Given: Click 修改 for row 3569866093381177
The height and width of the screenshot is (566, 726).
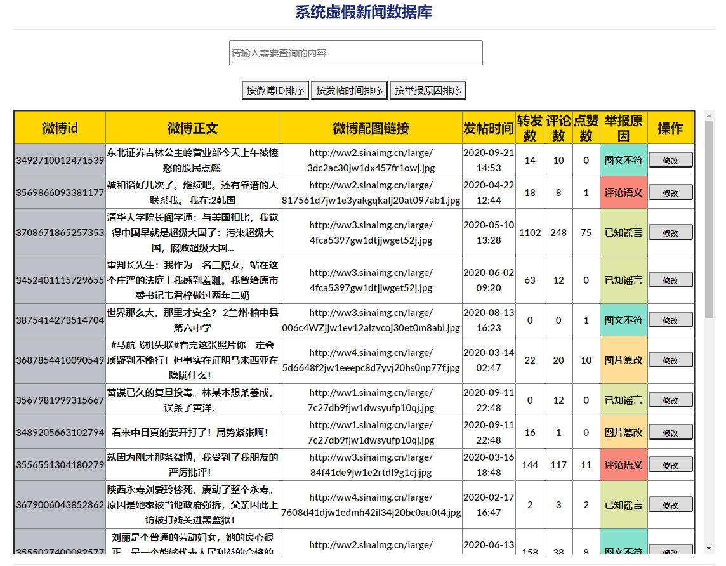Looking at the screenshot, I should [x=670, y=192].
